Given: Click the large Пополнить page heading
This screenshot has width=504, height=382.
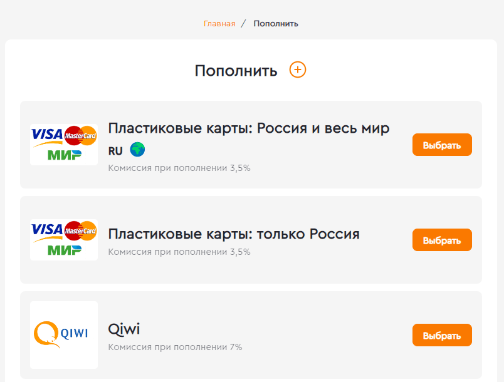Looking at the screenshot, I should click(236, 71).
